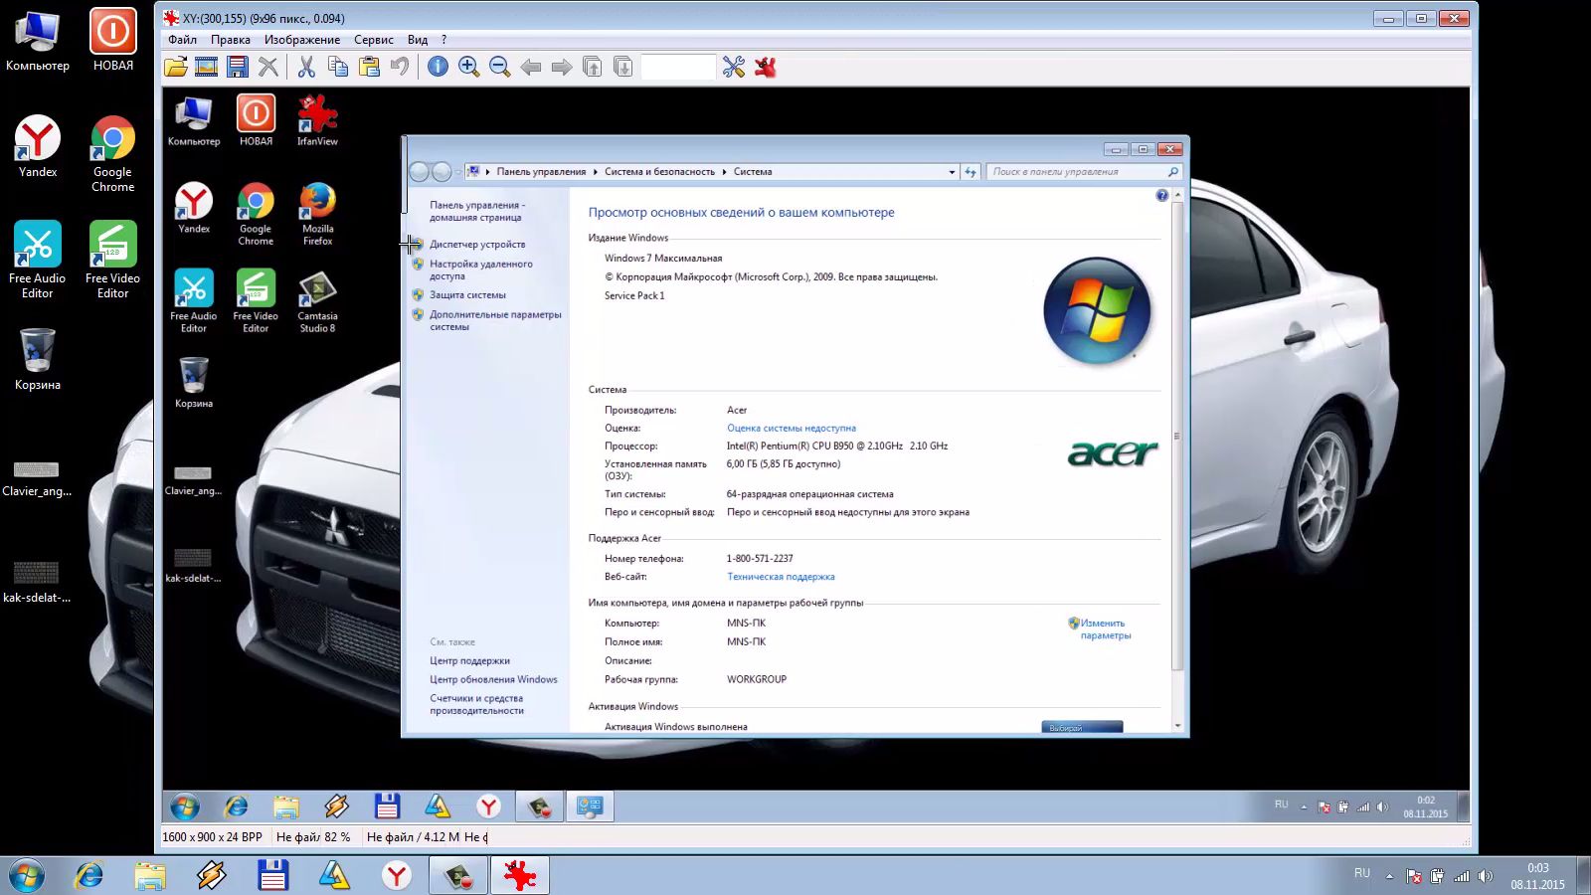Image resolution: width=1591 pixels, height=895 pixels.
Task: Click the previous page up-arrow toolbar icon
Action: pyautogui.click(x=593, y=67)
